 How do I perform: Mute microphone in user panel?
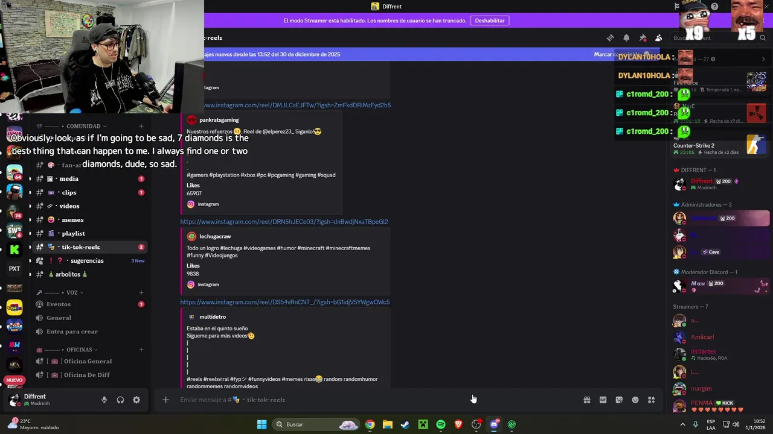click(104, 400)
